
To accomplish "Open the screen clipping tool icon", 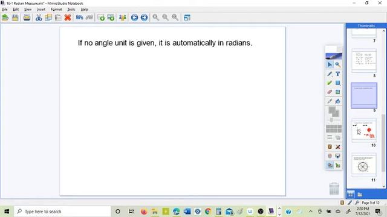I will tap(337, 147).
